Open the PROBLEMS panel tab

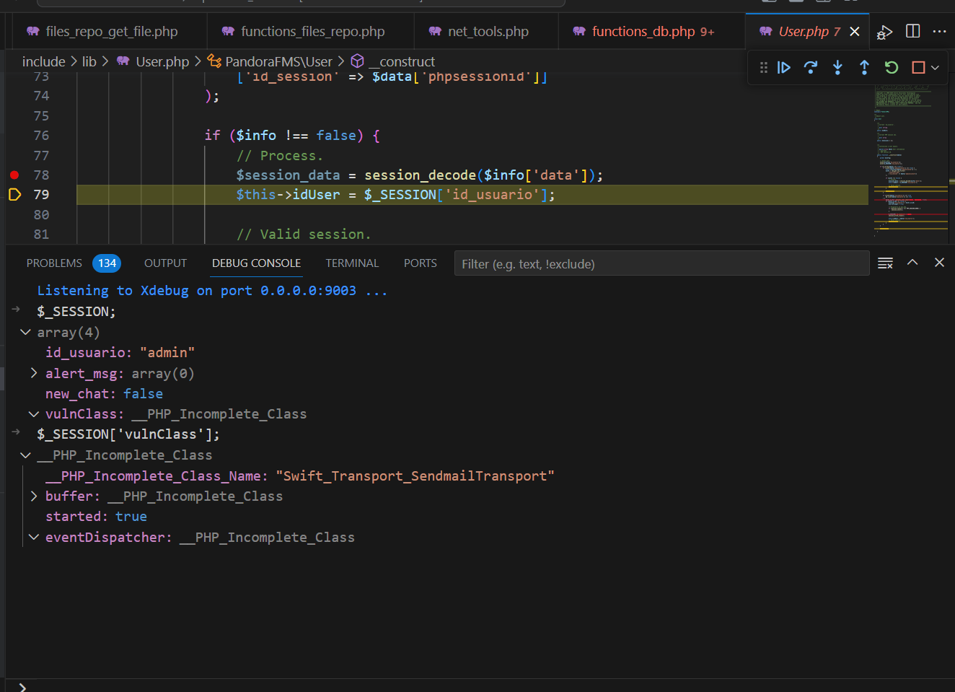[54, 263]
